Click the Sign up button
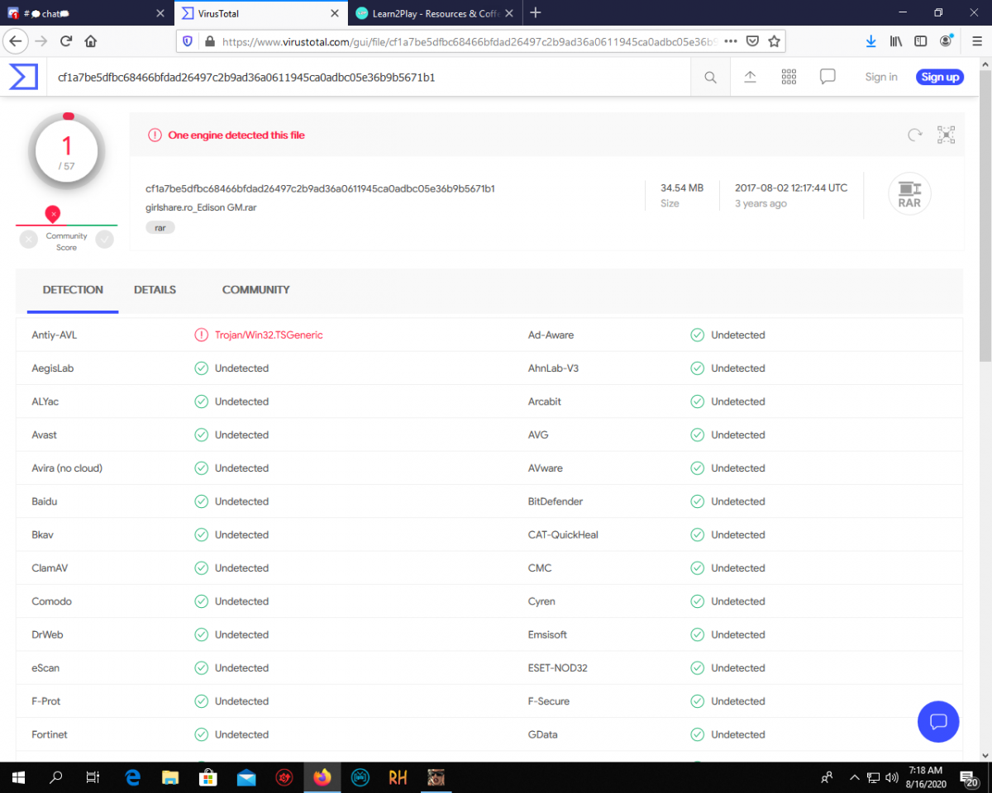992x793 pixels. tap(940, 77)
